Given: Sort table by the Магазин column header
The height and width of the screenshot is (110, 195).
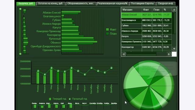Looking at the screenshot, I should click(x=131, y=10).
